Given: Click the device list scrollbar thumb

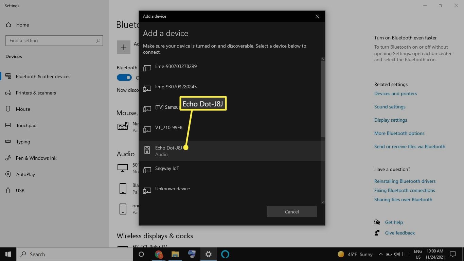Looking at the screenshot, I should tap(323, 99).
